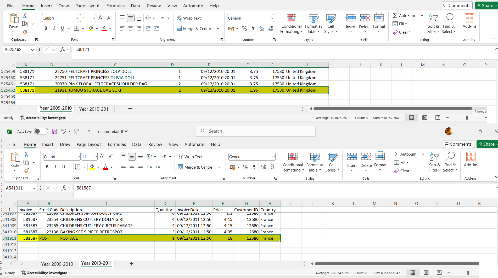Click Insert Function fx in upper window
The height and width of the screenshot is (278, 498).
point(63,49)
